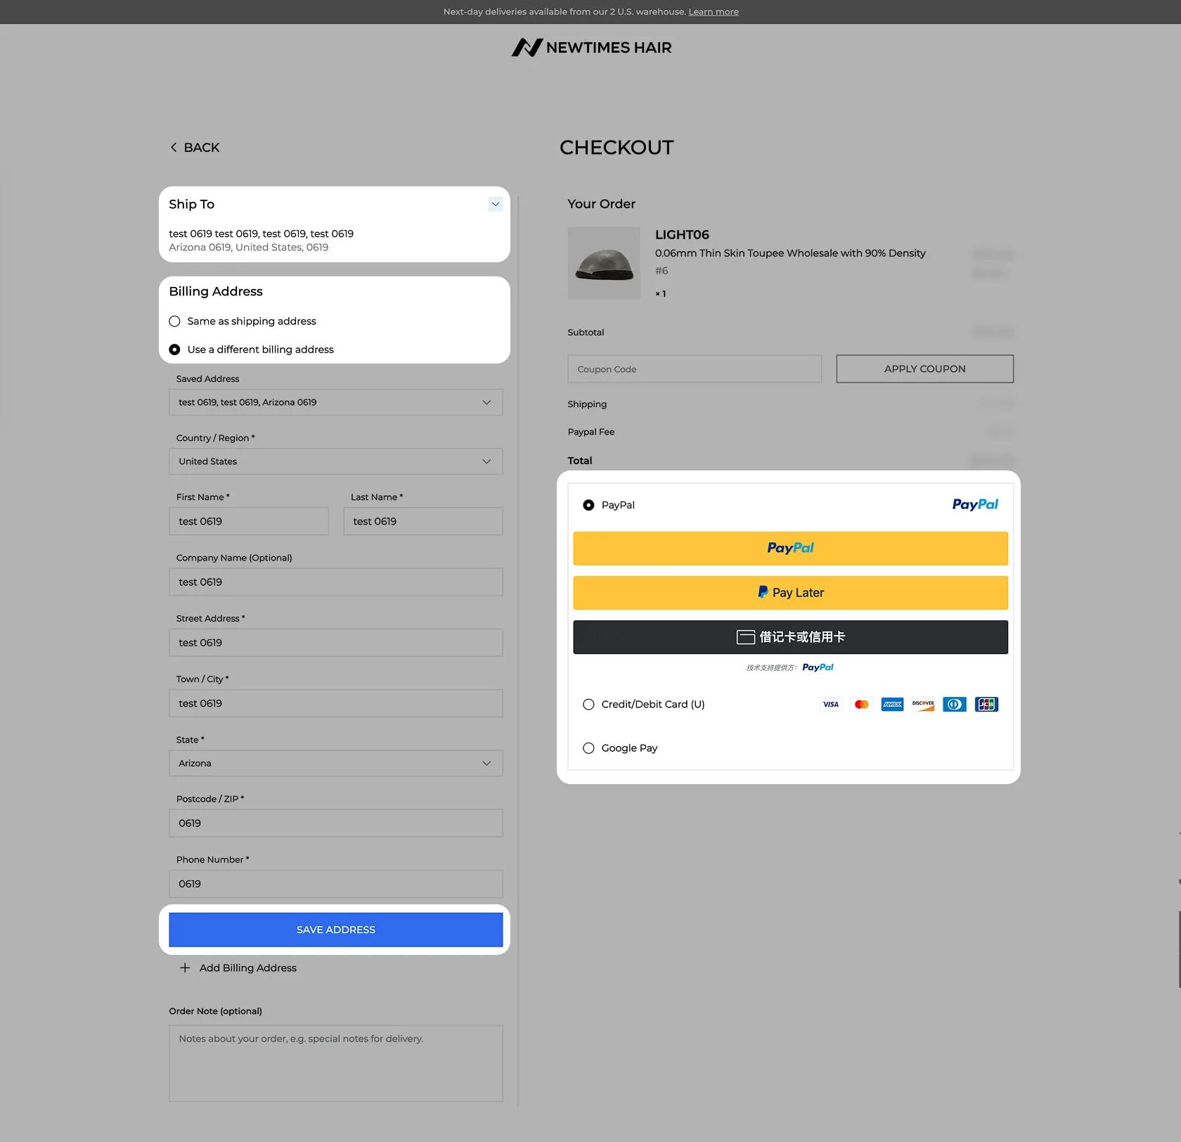The height and width of the screenshot is (1142, 1181).
Task: Click the Discover card icon
Action: point(923,704)
